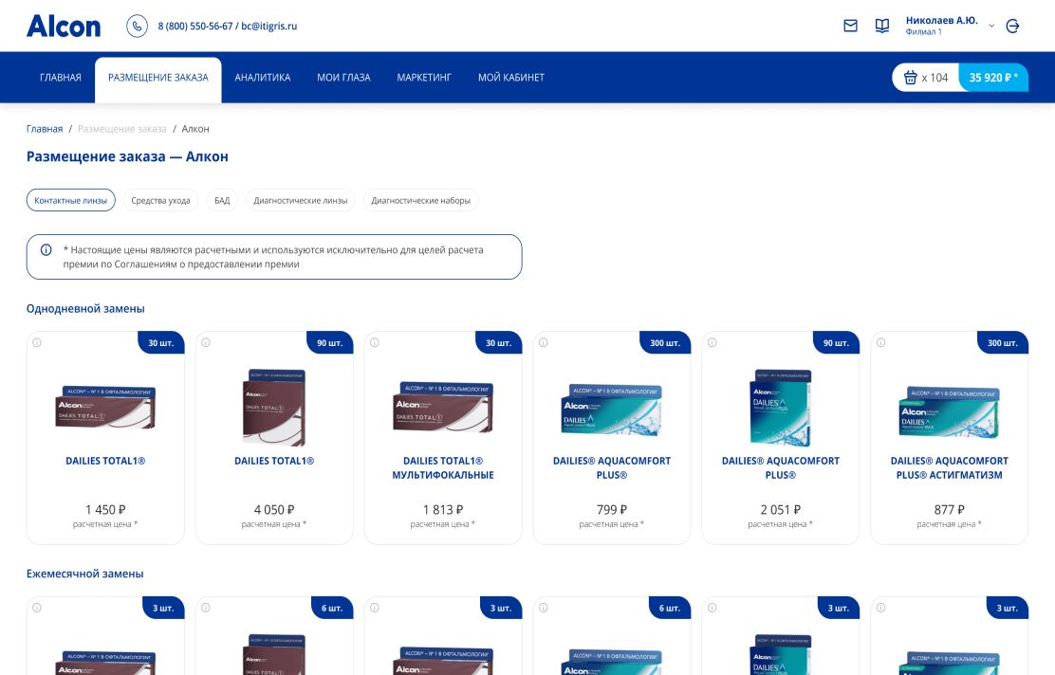Select the БАД filter chip

pyautogui.click(x=222, y=200)
